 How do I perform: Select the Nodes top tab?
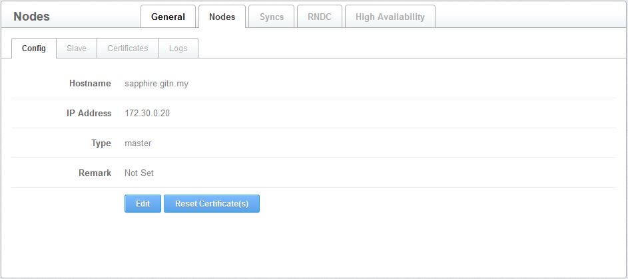point(222,17)
